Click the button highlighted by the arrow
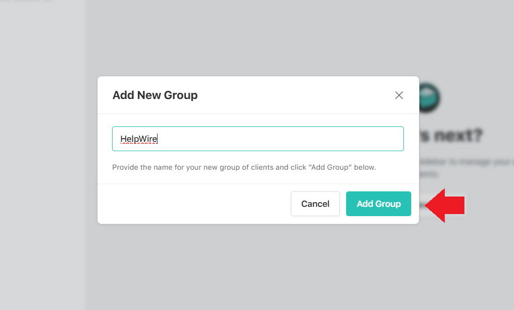The image size is (514, 310). (378, 204)
